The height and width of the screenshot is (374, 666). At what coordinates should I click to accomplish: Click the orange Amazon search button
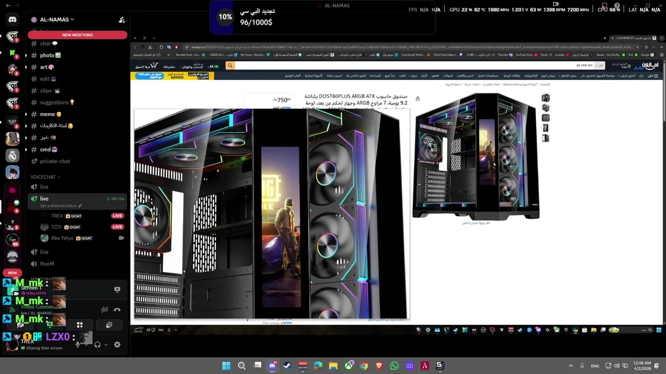tap(230, 65)
